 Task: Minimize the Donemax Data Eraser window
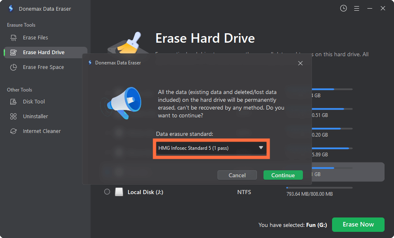tap(370, 9)
